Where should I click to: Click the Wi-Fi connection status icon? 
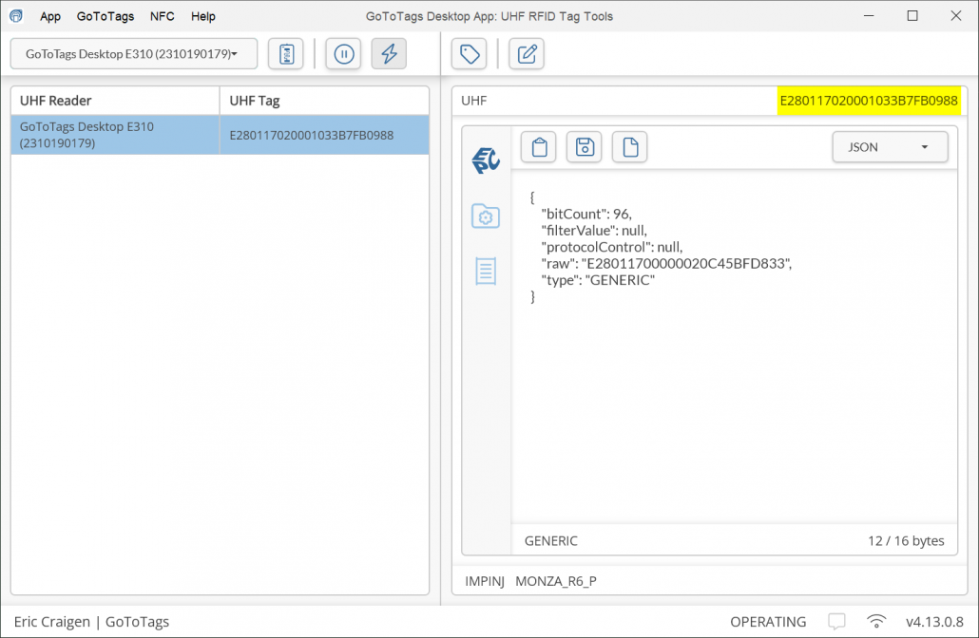[876, 622]
